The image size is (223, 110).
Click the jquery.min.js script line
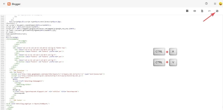[x=58, y=74]
